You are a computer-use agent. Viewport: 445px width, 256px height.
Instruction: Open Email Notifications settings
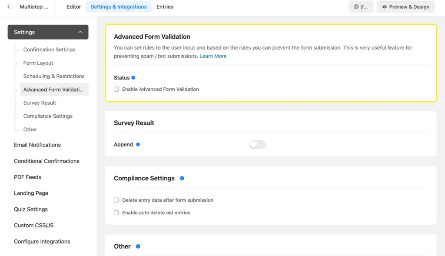37,145
